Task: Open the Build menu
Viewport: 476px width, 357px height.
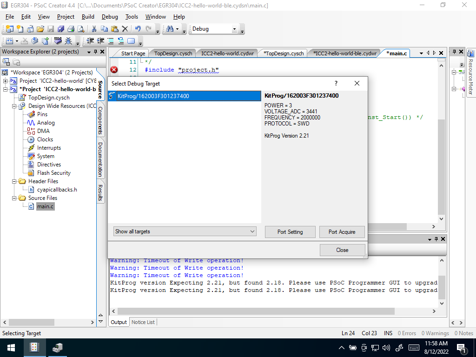Action: [88, 17]
